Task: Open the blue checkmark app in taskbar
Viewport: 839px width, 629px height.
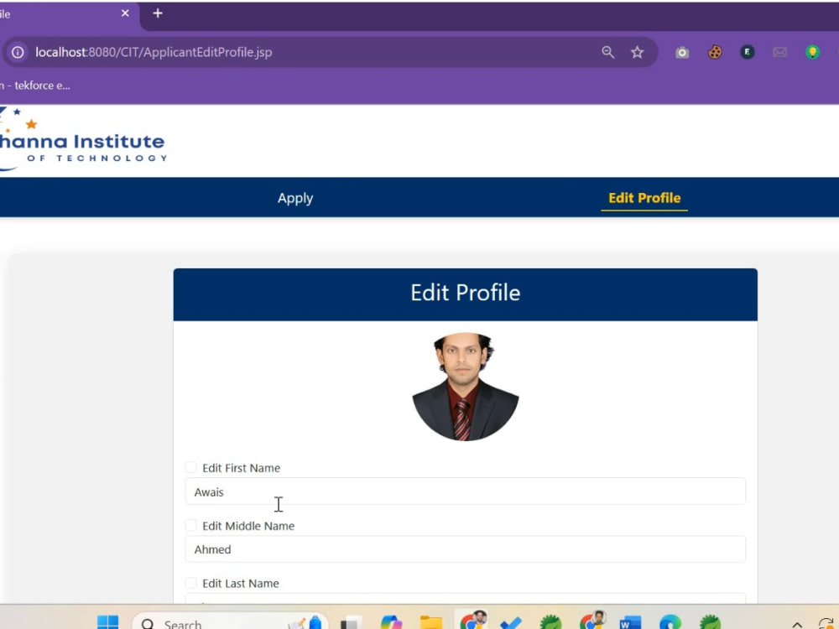Action: click(x=510, y=623)
